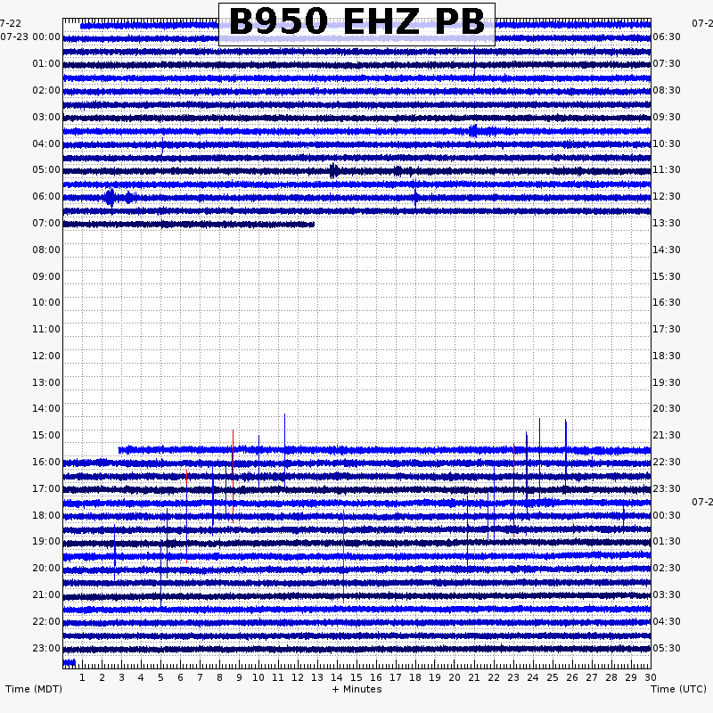The width and height of the screenshot is (713, 713).
Task: Select the "14:00" MDT time label
Action: [46, 409]
